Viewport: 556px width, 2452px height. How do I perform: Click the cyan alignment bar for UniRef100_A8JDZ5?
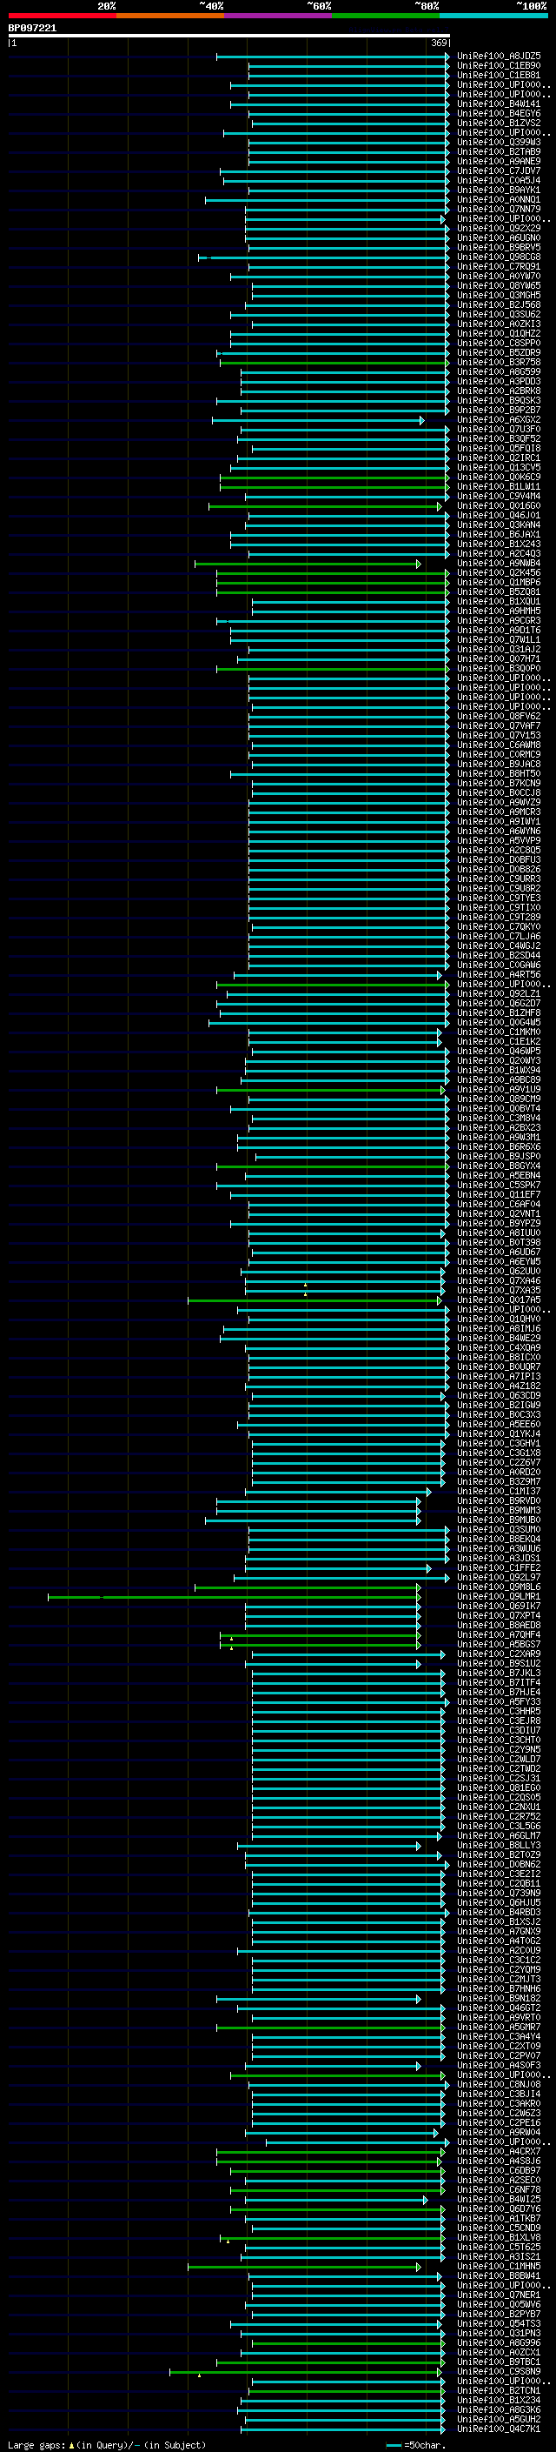333,57
